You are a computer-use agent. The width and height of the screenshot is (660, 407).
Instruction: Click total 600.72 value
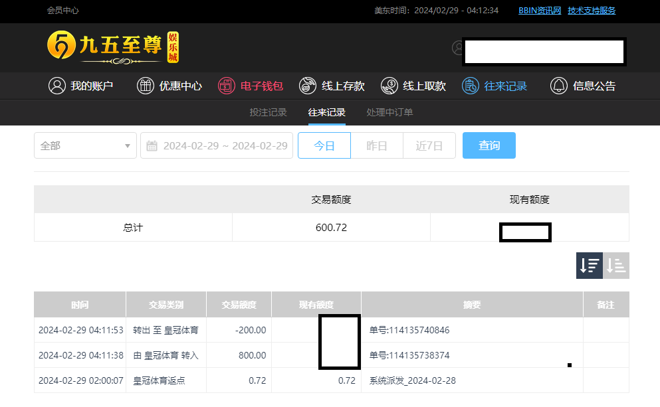(331, 228)
